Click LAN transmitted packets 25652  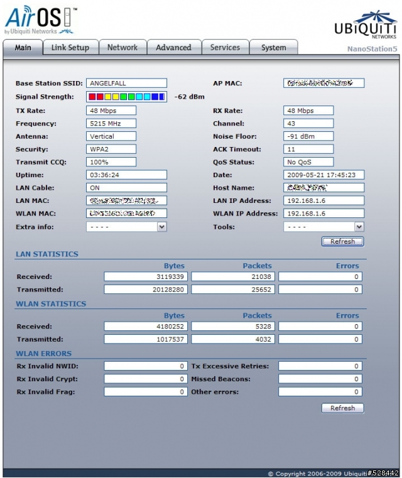coord(233,290)
